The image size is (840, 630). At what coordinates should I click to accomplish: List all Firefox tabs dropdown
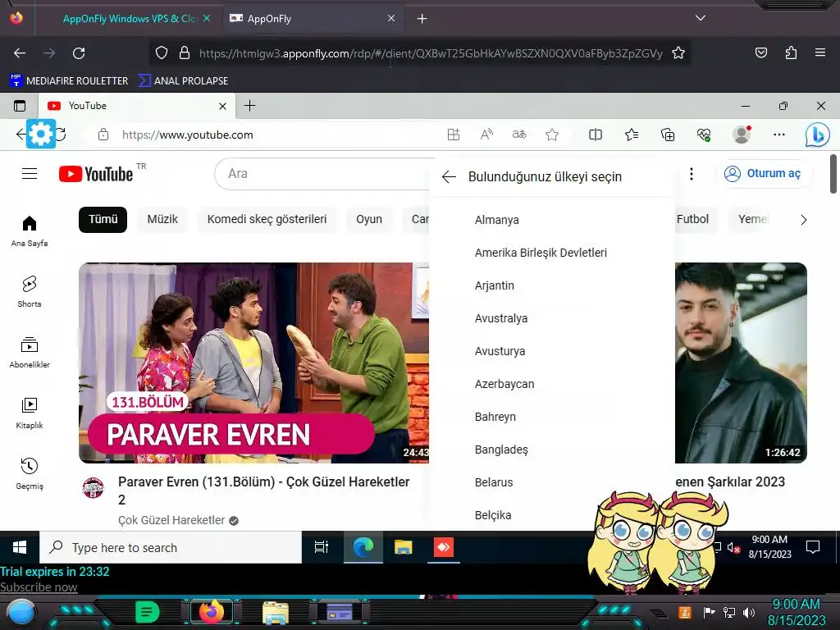pyautogui.click(x=701, y=18)
